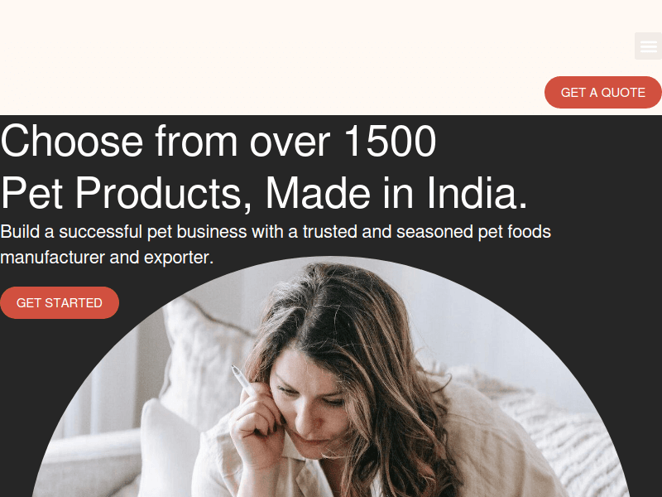Click the GET STARTED button
The width and height of the screenshot is (662, 497).
coord(60,302)
